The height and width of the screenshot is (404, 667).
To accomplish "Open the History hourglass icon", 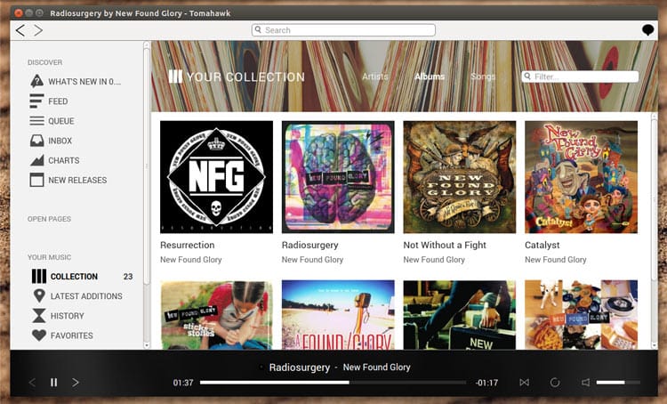I will (38, 316).
